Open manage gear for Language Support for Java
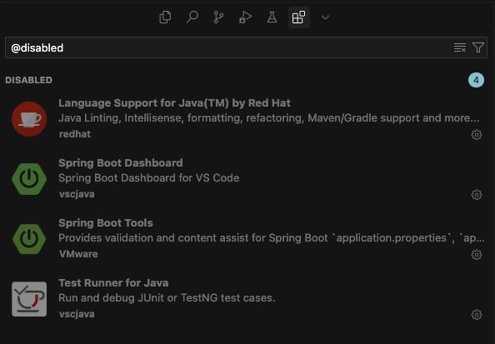The height and width of the screenshot is (344, 495). point(477,135)
